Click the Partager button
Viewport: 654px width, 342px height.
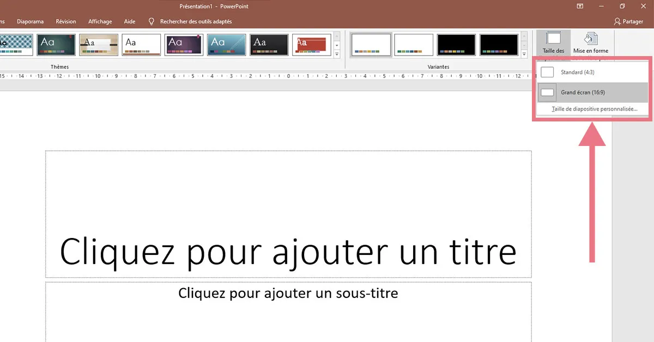pos(628,22)
